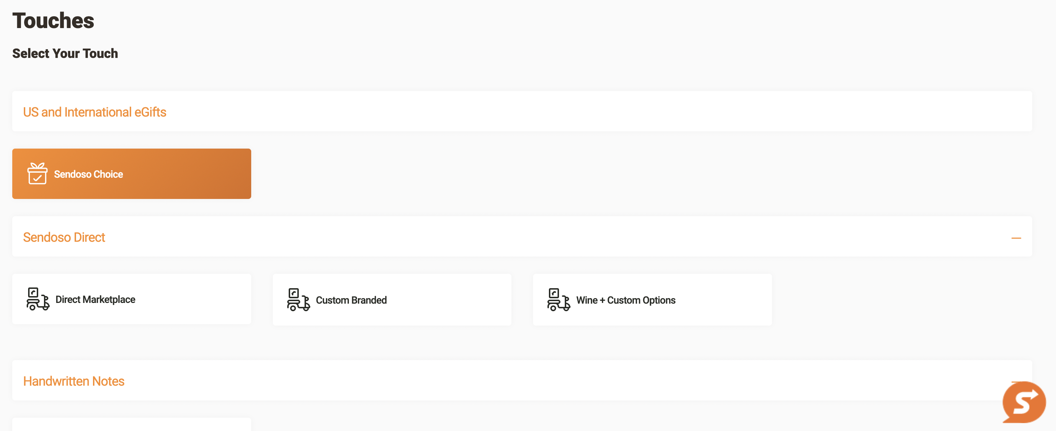This screenshot has height=431, width=1056.
Task: Click the Touches page heading
Action: (53, 21)
